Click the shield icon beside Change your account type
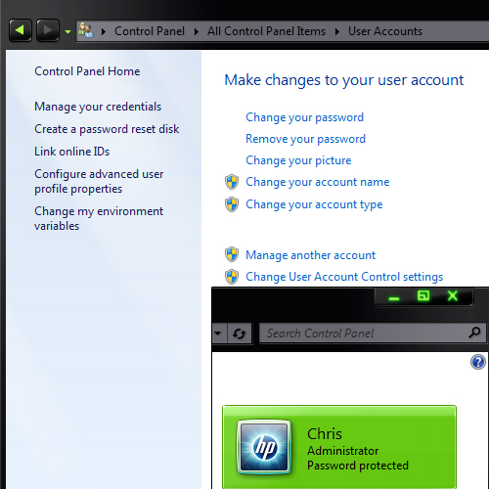The height and width of the screenshot is (489, 489). (x=232, y=204)
